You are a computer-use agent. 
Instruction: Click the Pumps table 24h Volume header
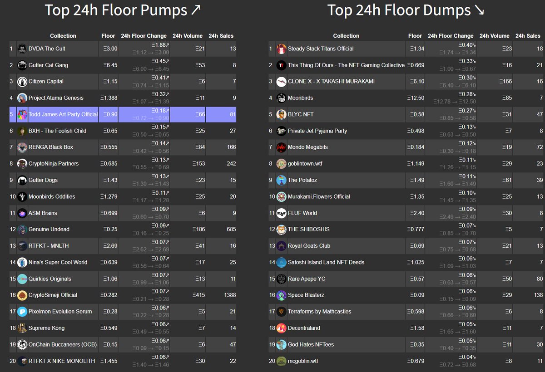(188, 36)
